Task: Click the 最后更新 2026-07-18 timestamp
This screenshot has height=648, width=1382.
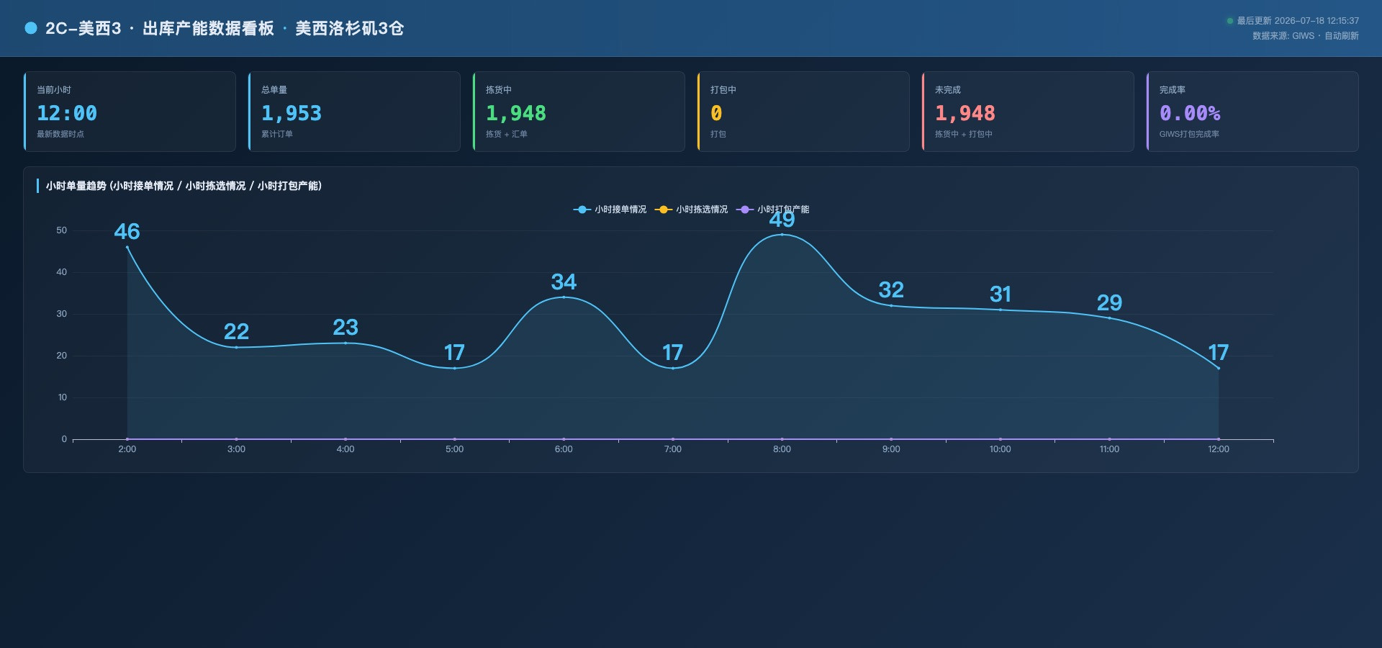Action: [x=1298, y=21]
